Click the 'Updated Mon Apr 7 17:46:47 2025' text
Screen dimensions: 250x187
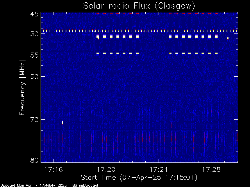click(34, 185)
